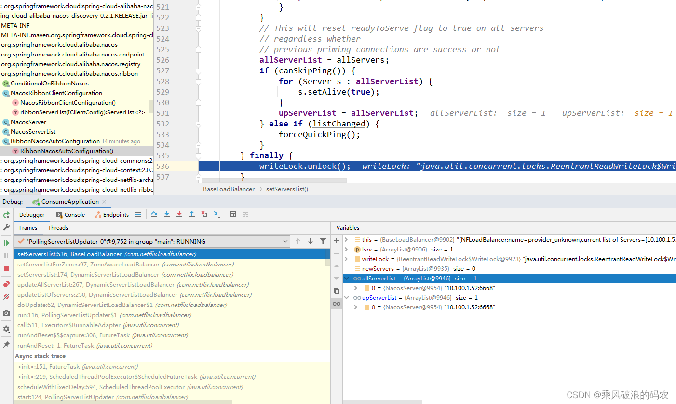Click the Step Over icon

(154, 214)
